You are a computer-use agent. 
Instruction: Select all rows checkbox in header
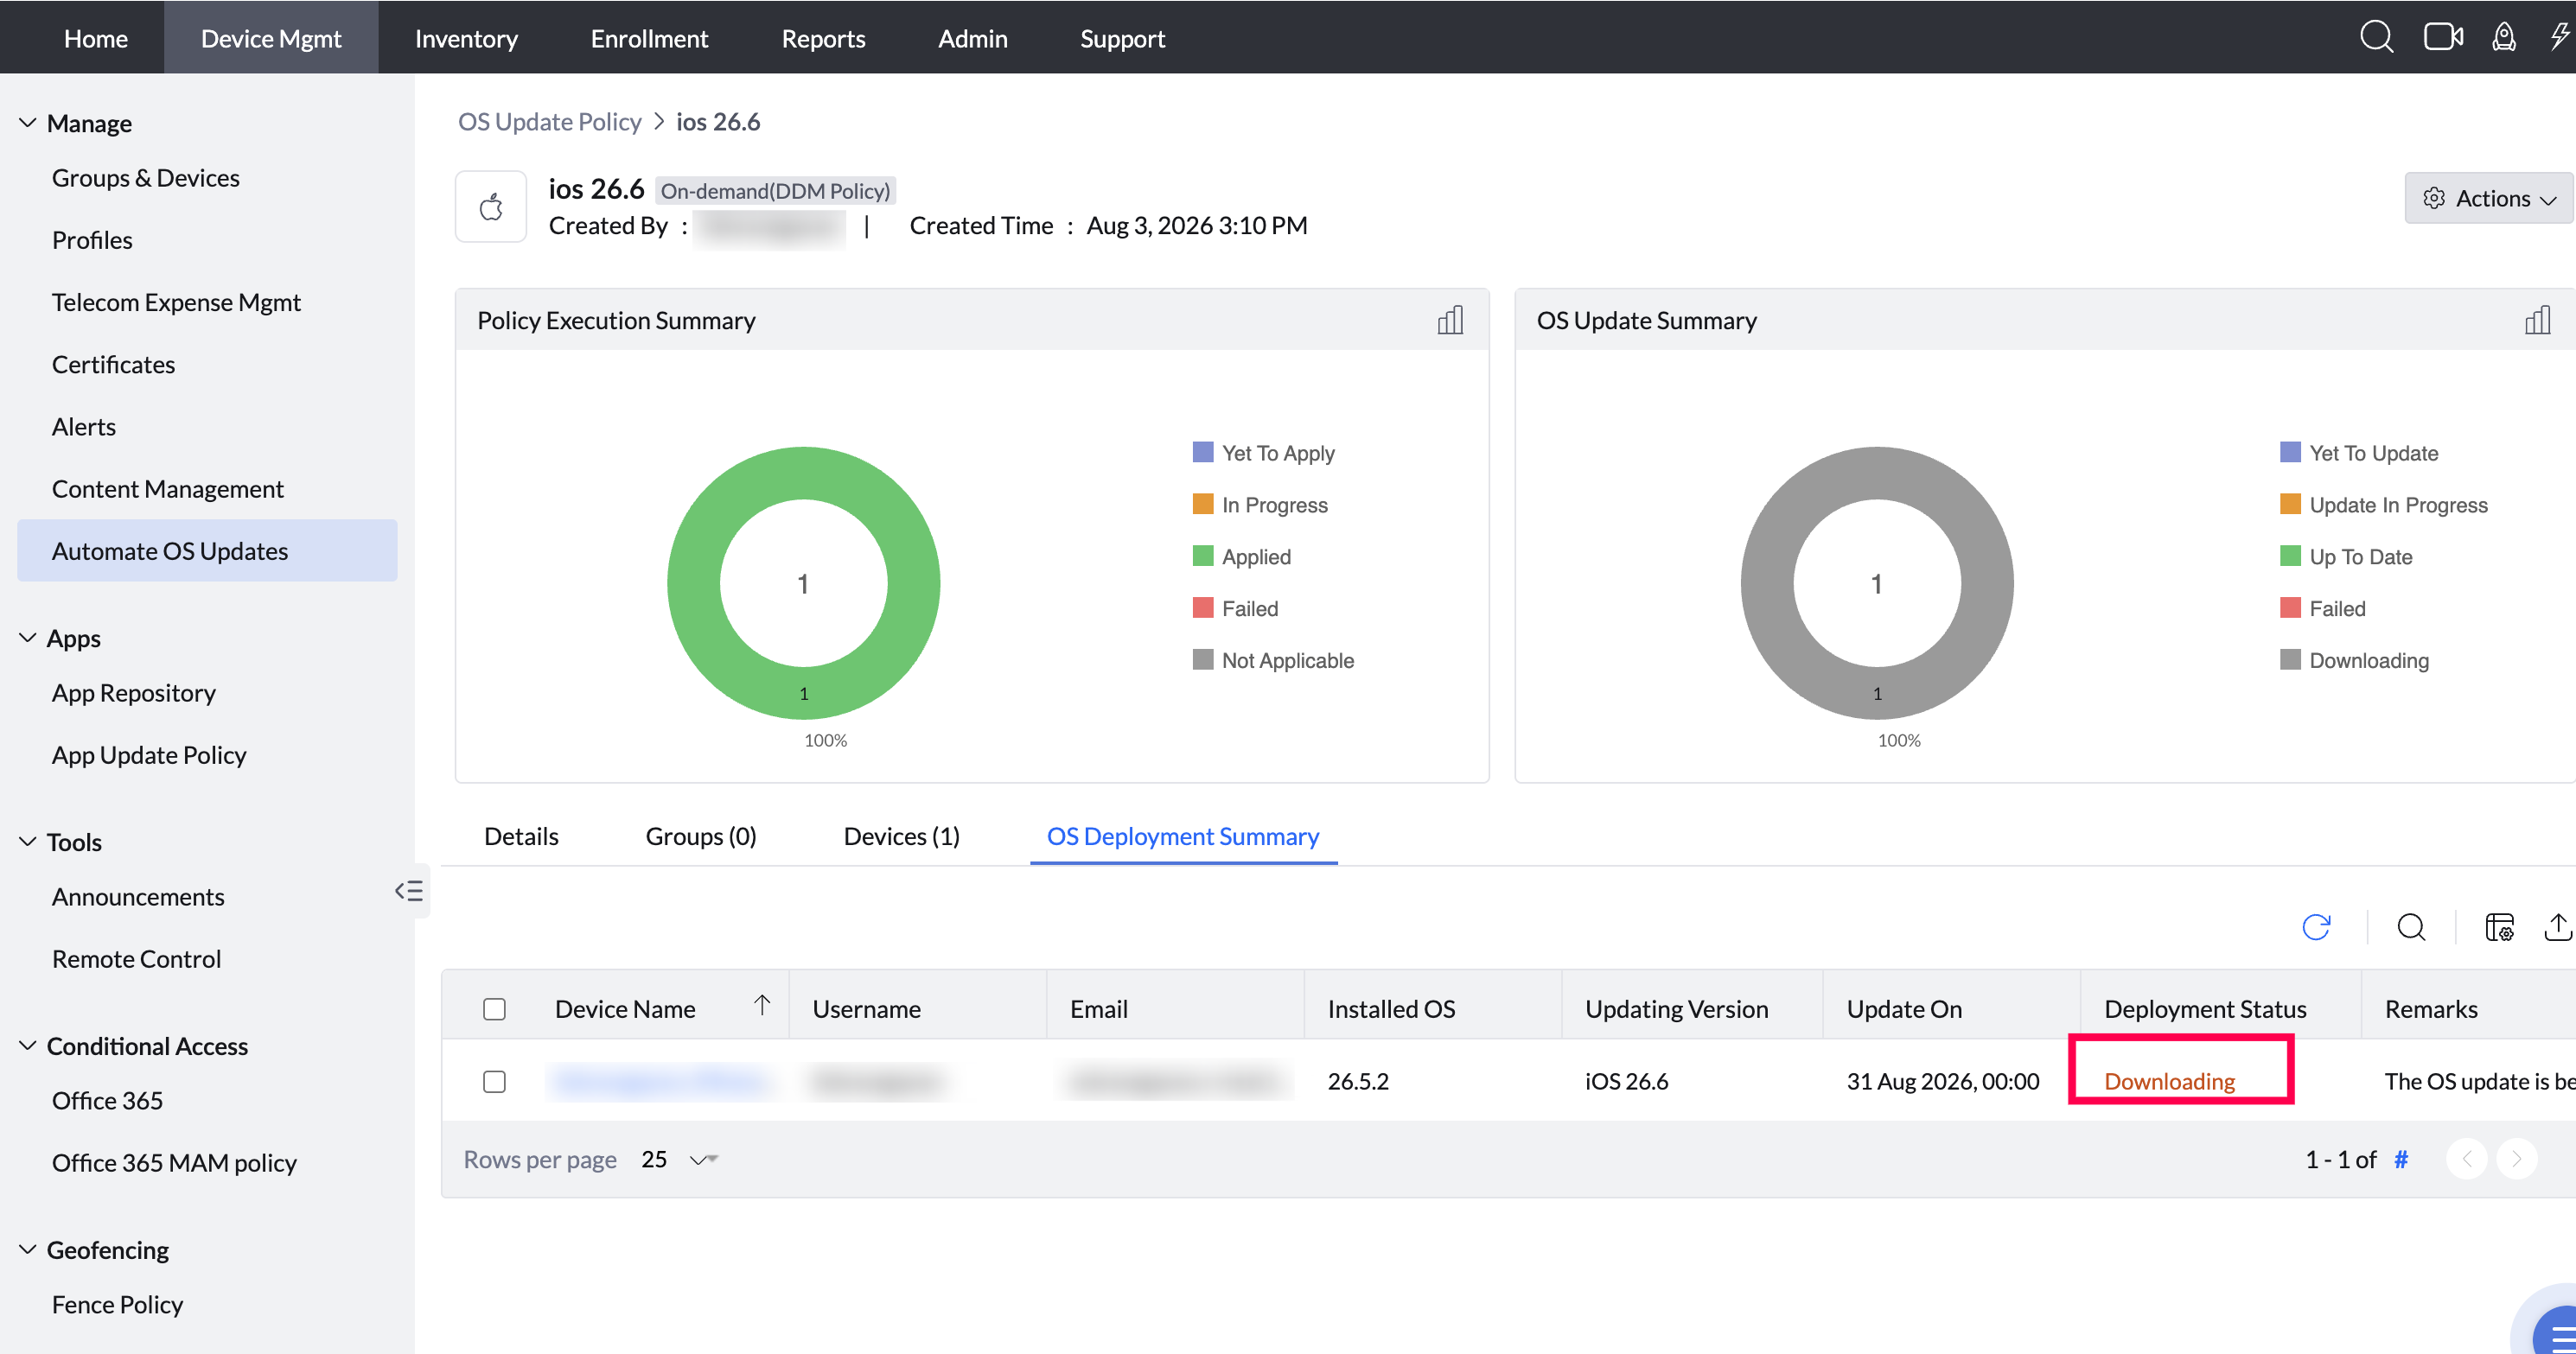point(494,1009)
